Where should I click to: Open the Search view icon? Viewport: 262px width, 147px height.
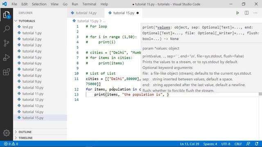tap(7, 29)
